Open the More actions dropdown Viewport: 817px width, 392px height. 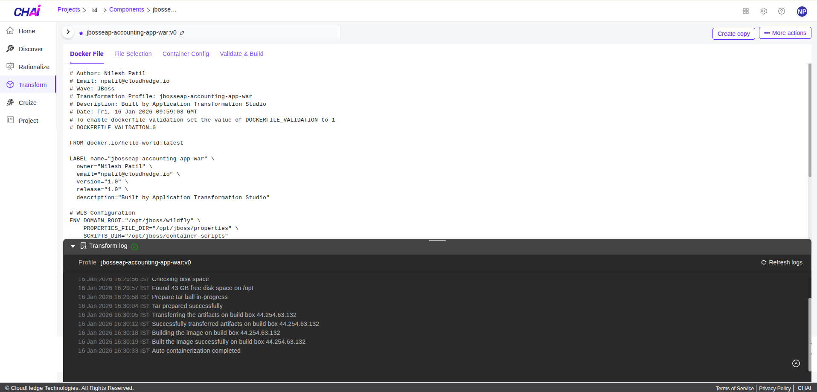coord(785,33)
